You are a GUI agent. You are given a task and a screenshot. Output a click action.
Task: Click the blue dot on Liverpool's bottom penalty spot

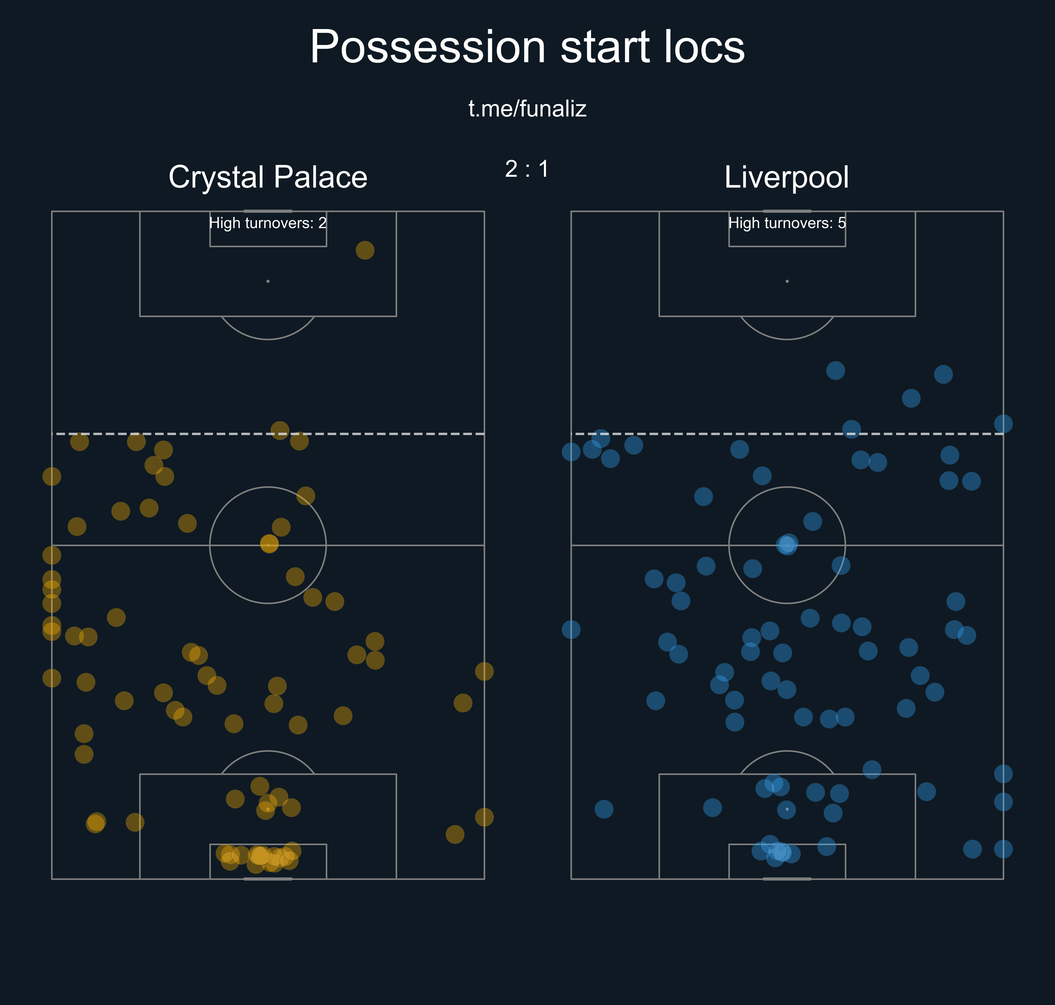[786, 810]
